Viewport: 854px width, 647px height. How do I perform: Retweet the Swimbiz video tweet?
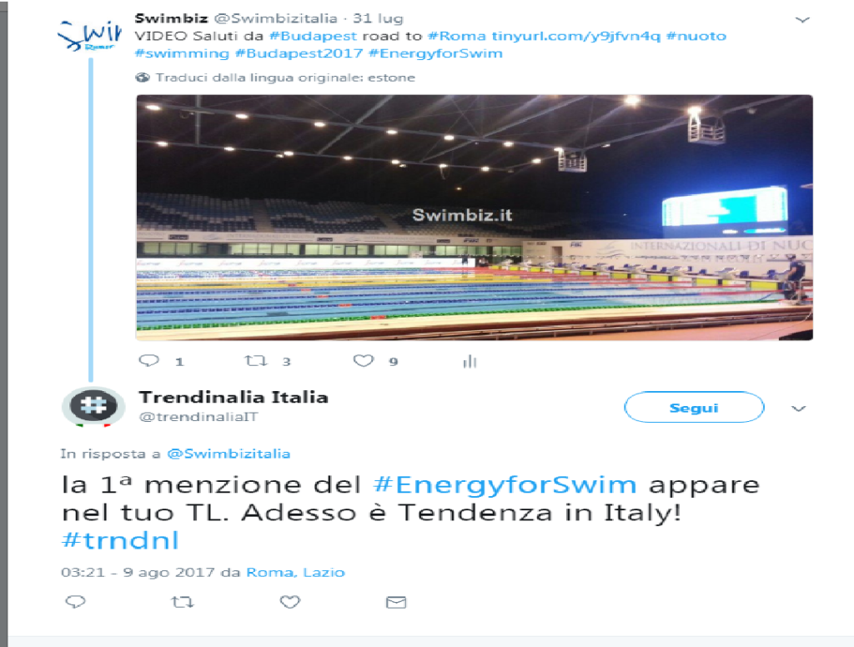click(x=255, y=360)
